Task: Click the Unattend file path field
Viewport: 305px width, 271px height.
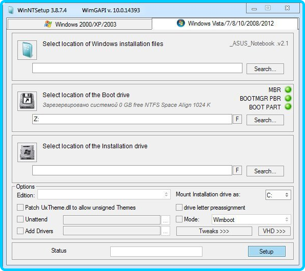Action: [x=112, y=220]
